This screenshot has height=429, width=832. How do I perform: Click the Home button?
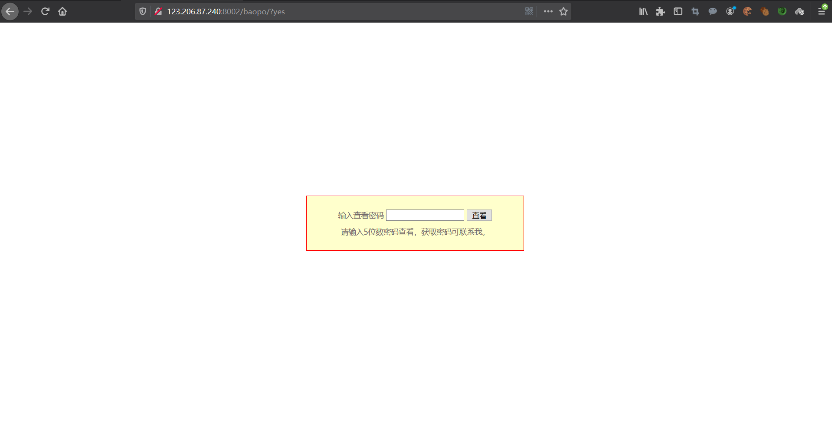pyautogui.click(x=62, y=11)
